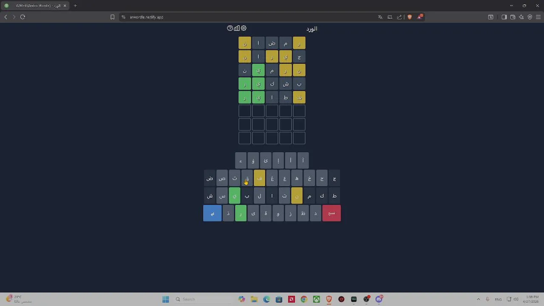
Task: Tap the ش key on keyboard
Action: pyautogui.click(x=210, y=196)
